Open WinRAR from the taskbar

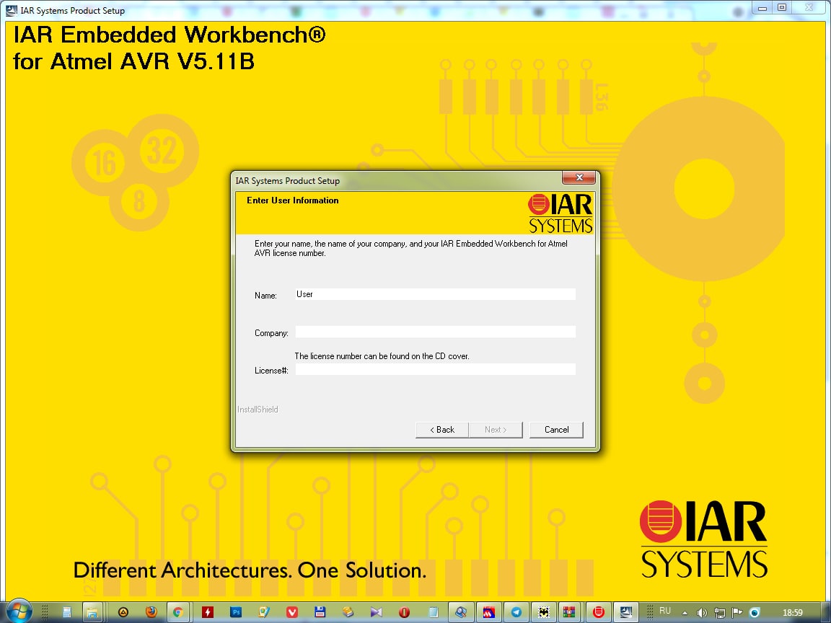569,612
